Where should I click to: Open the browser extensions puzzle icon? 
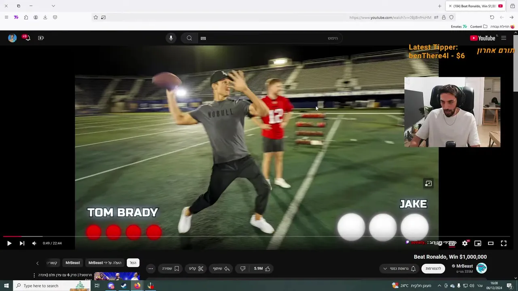26,17
